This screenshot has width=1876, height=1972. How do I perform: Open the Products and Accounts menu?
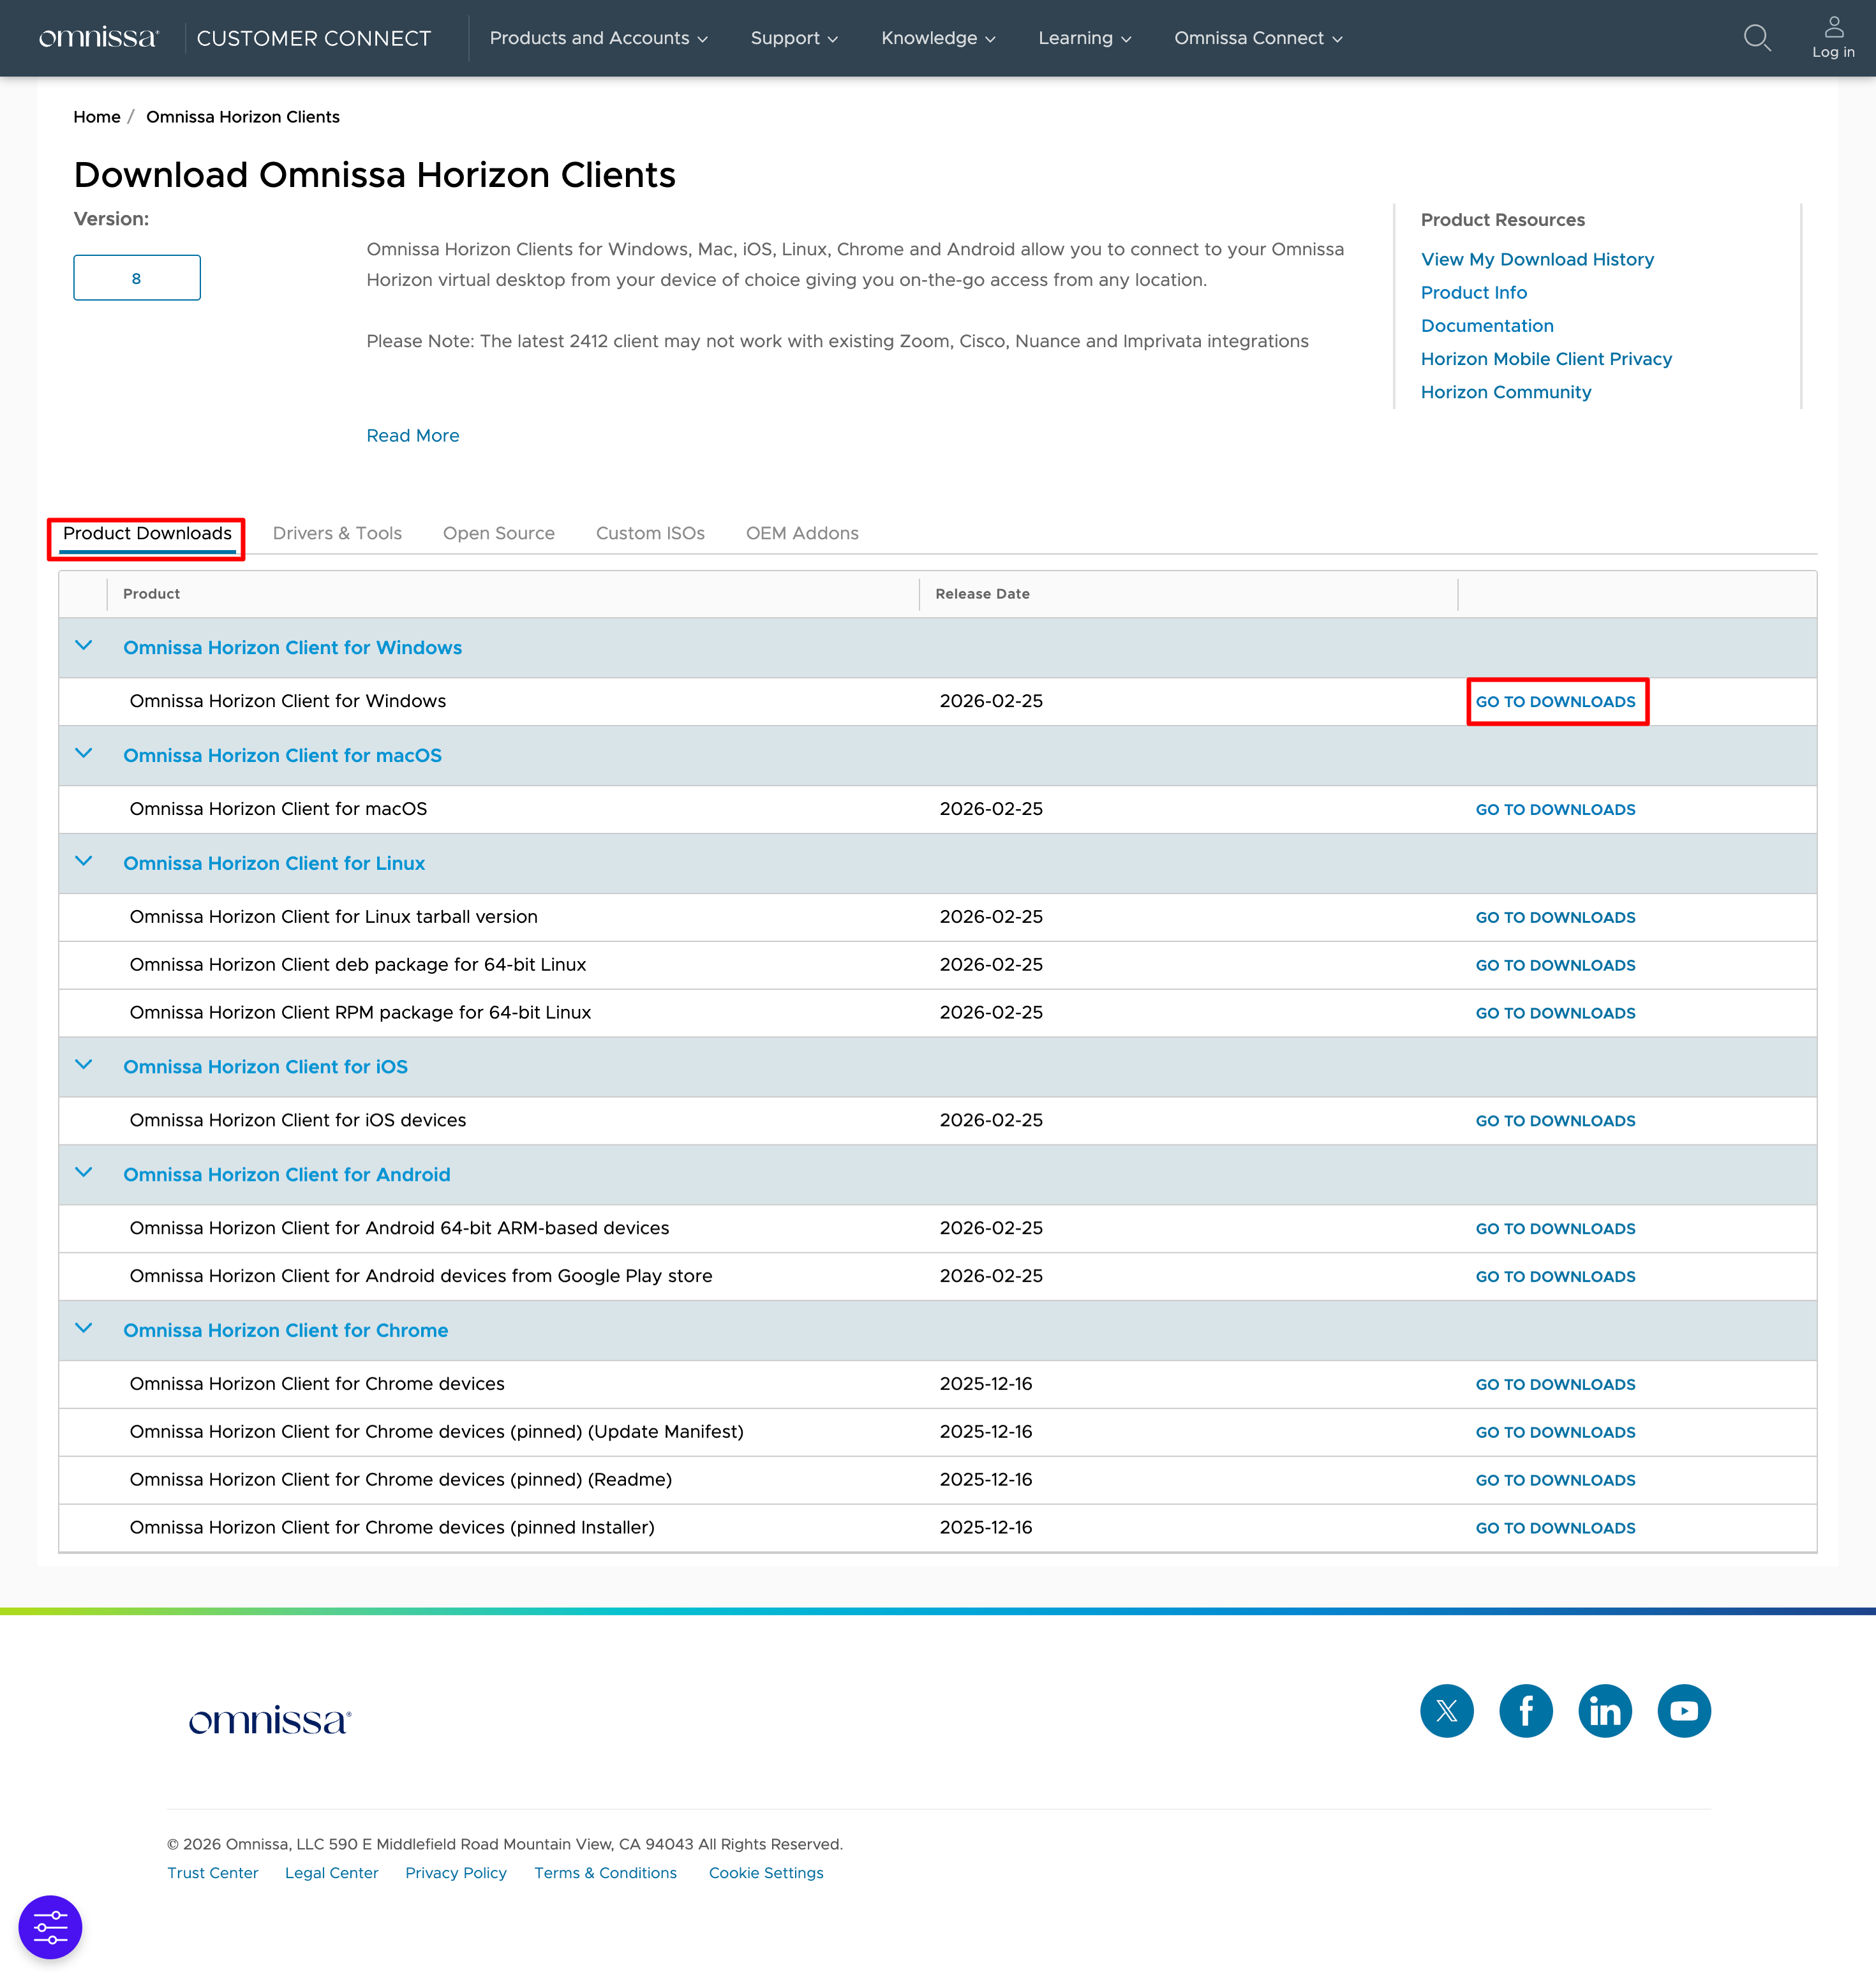pos(598,38)
